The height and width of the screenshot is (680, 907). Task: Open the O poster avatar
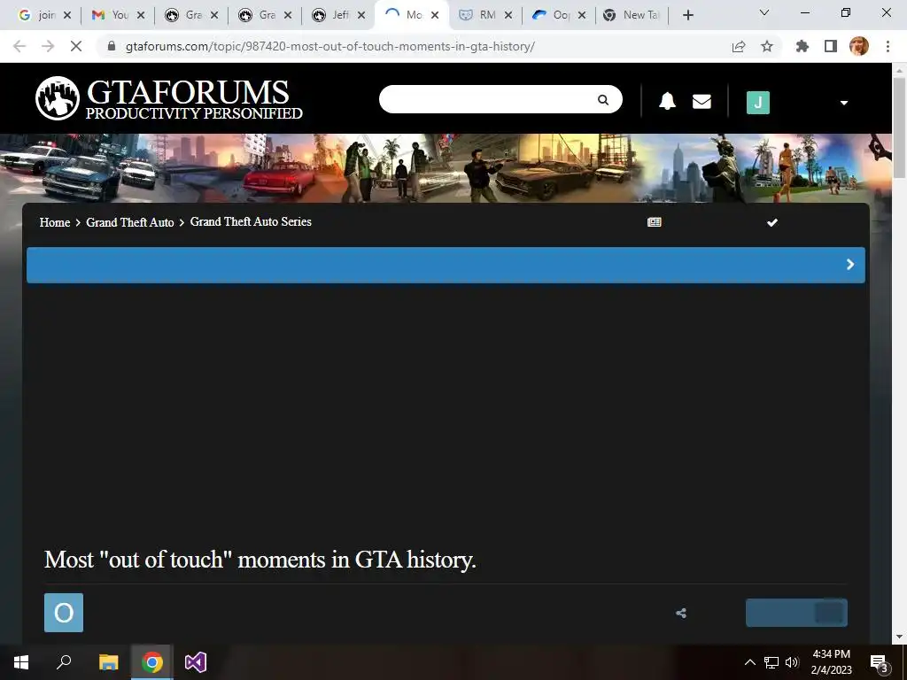point(64,613)
